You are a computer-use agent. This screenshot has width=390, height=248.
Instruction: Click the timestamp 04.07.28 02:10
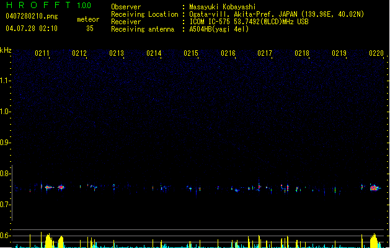[32, 29]
